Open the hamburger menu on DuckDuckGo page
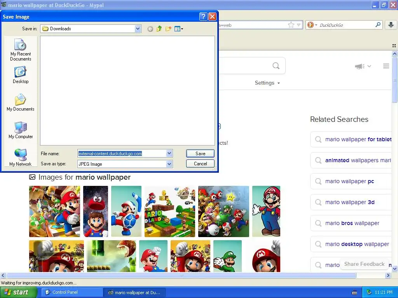Screen dimensions: 398x298 tap(386, 66)
